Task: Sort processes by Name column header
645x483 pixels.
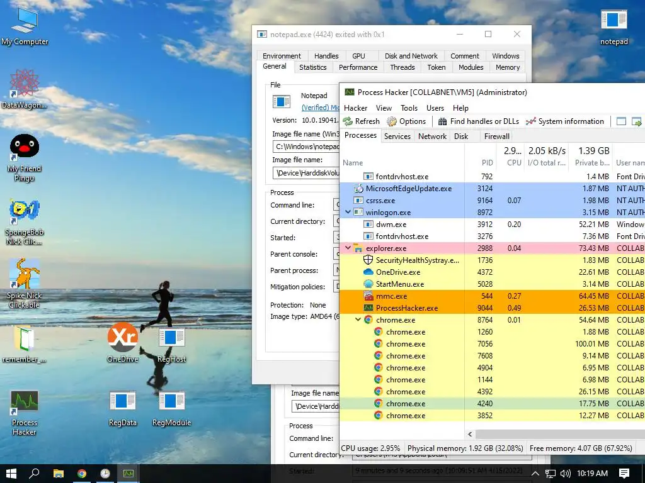Action: pos(353,163)
